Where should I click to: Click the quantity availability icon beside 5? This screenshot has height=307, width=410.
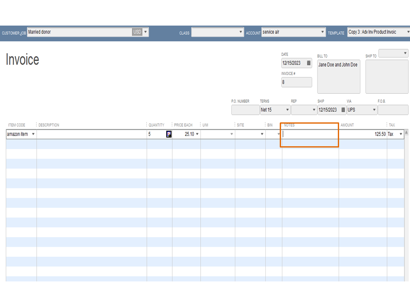click(169, 134)
